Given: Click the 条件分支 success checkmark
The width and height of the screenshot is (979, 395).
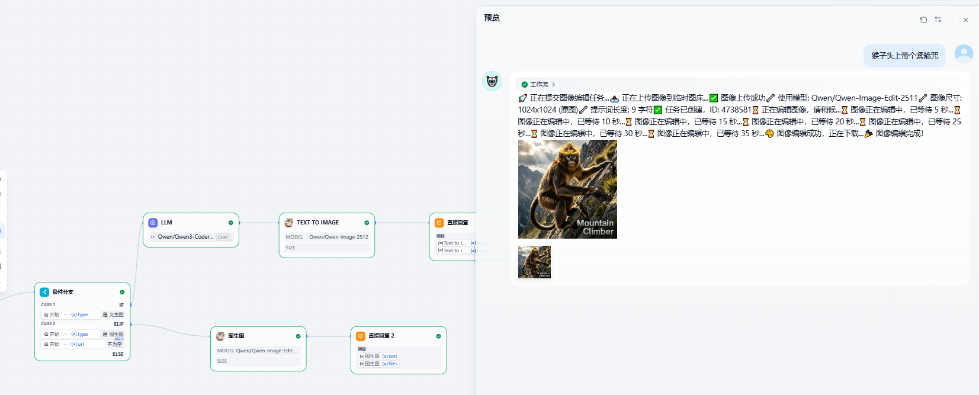Looking at the screenshot, I should tap(122, 292).
